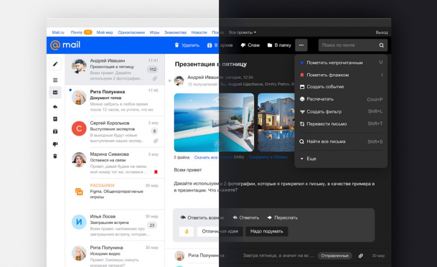This screenshot has height=267, width=437.
Task: Click the Отправленные label tag
Action: tap(335, 256)
